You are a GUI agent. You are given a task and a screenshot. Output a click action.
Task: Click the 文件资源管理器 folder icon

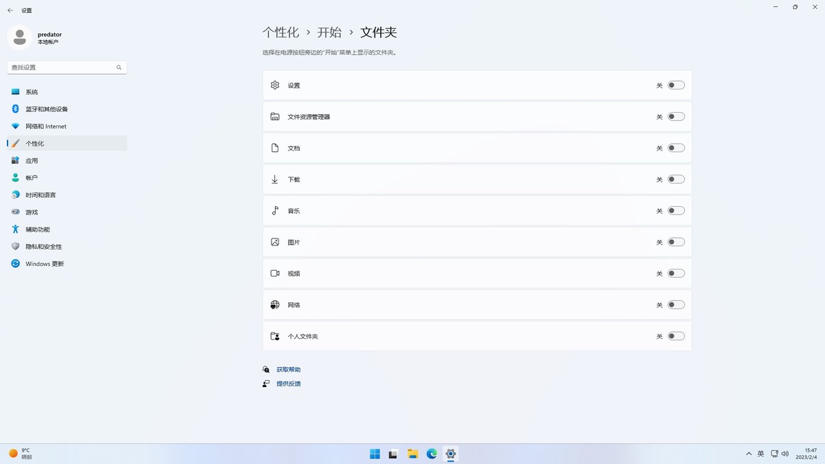point(274,116)
